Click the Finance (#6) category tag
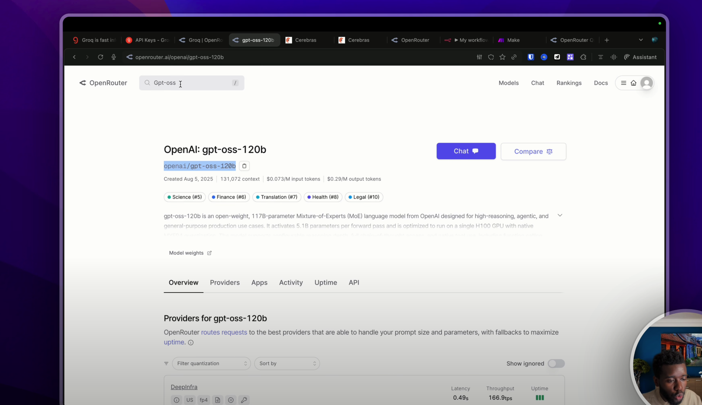 pyautogui.click(x=229, y=197)
